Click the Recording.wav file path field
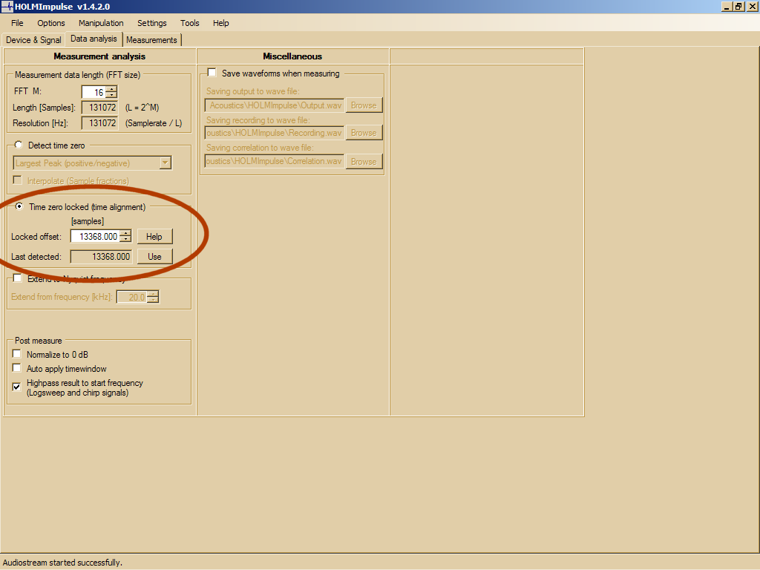 (275, 133)
